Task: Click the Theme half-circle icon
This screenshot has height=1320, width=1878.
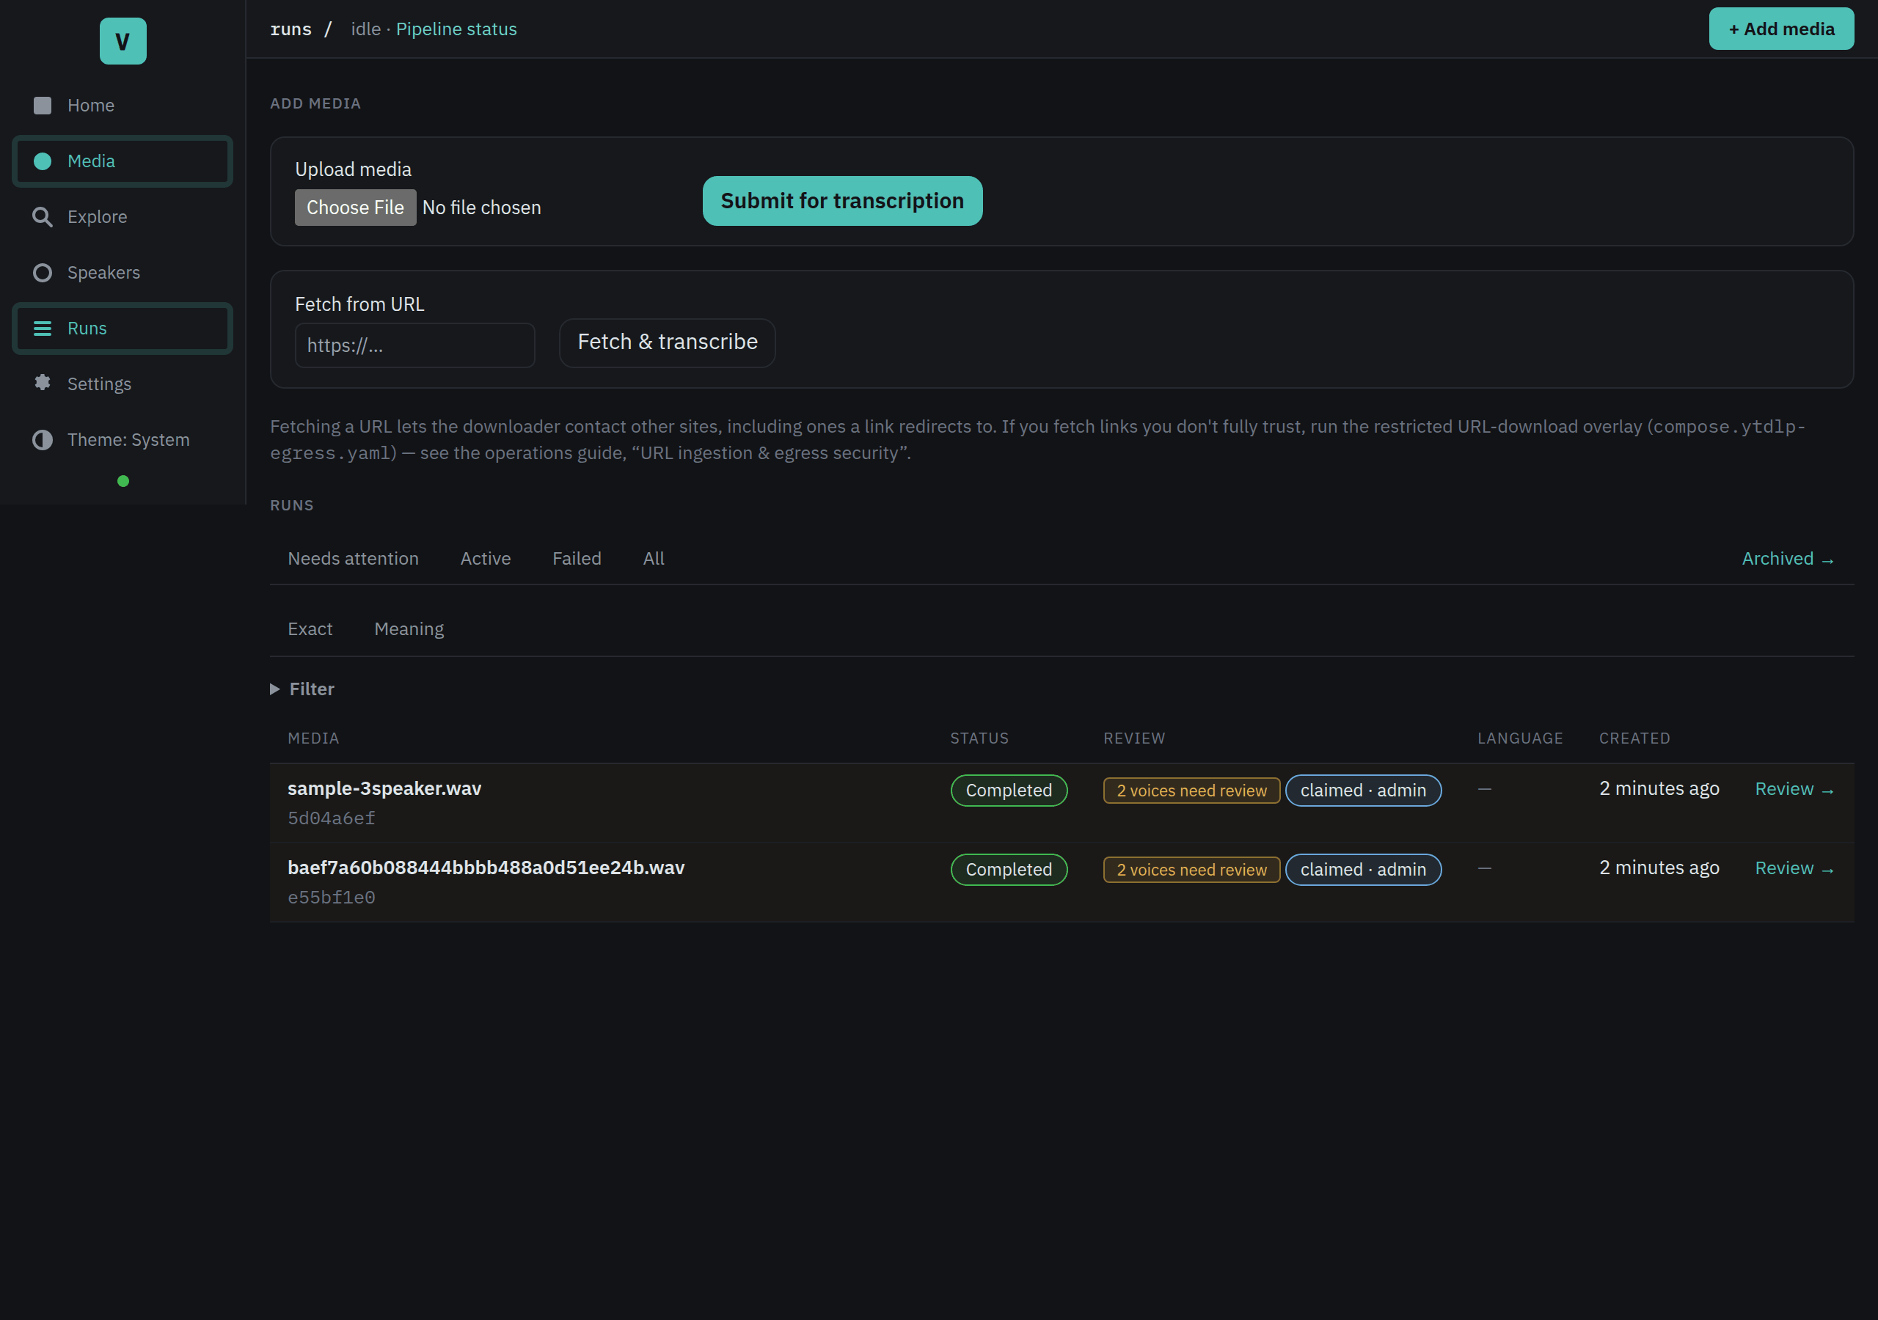Action: (43, 440)
